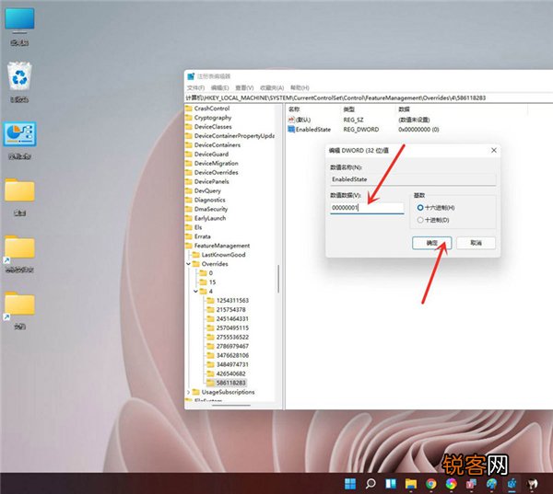
Task: Open the last taskbar icon with avatar picture
Action: coord(532,484)
